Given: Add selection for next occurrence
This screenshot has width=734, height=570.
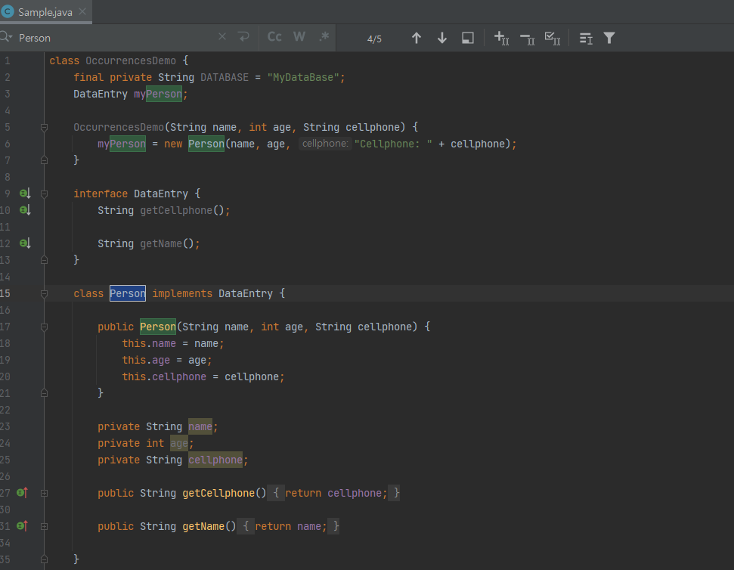Looking at the screenshot, I should click(x=501, y=38).
